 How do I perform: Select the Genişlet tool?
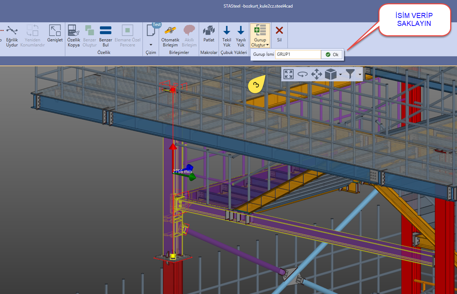[55, 34]
